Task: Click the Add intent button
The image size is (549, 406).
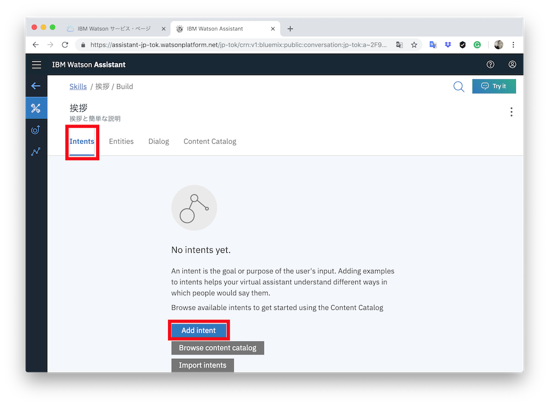Action: [x=199, y=330]
